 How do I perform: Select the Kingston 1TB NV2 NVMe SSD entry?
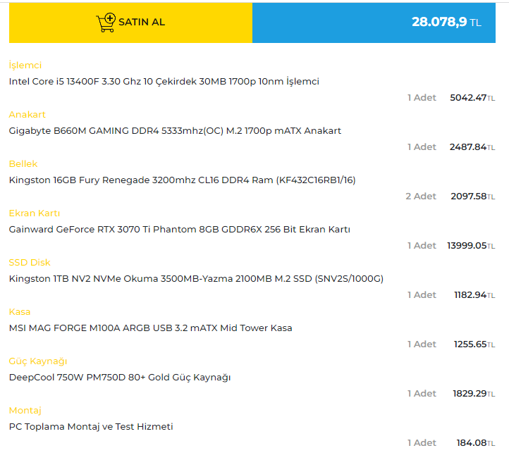pyautogui.click(x=196, y=279)
